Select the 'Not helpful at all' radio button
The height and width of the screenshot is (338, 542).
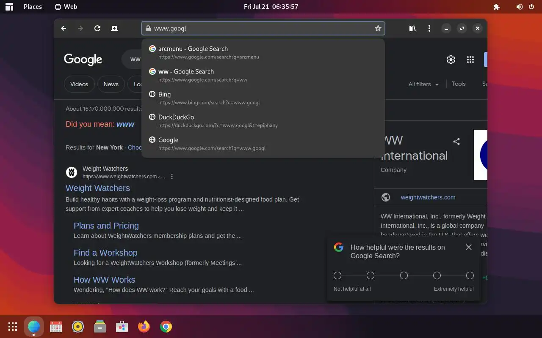click(337, 275)
